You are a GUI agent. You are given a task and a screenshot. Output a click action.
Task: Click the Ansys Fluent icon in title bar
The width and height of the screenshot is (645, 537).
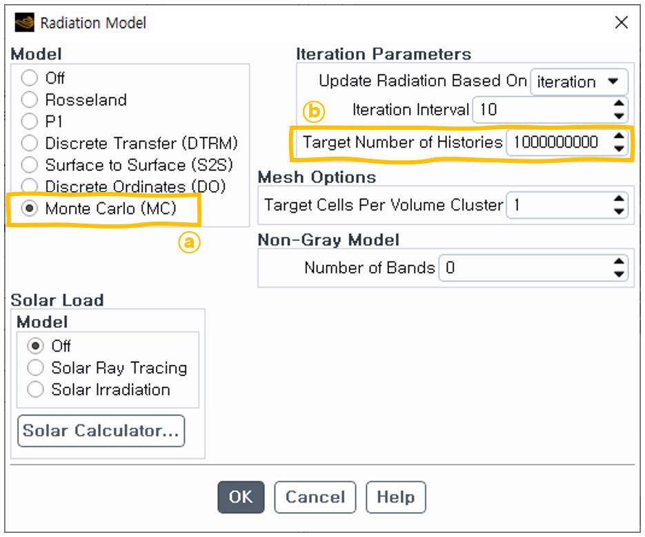tap(24, 23)
